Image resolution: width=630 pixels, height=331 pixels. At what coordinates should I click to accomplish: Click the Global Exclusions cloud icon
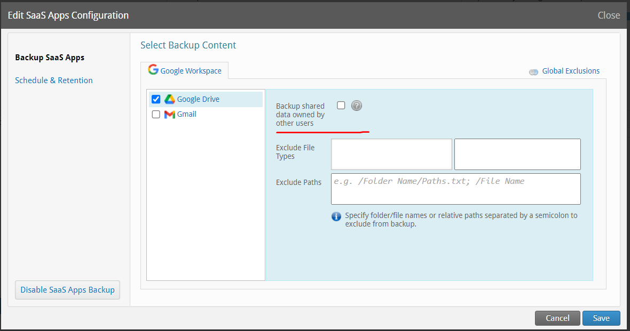point(533,71)
